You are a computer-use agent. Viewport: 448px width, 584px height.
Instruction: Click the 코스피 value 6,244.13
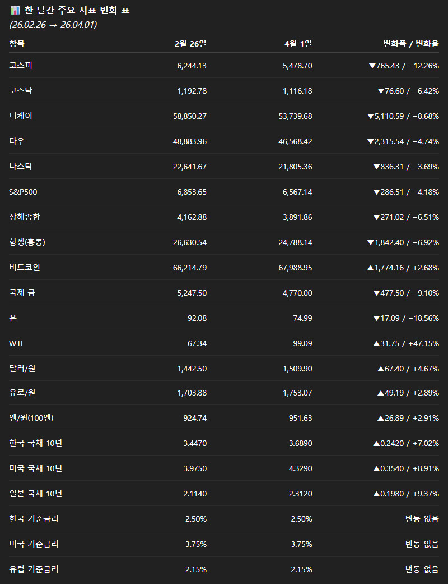coord(192,66)
